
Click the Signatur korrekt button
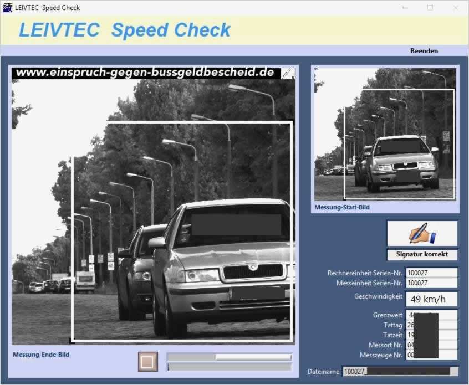[422, 254]
